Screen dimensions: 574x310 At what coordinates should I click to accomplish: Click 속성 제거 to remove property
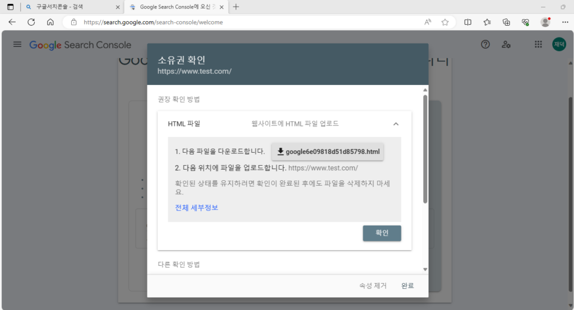coord(373,286)
